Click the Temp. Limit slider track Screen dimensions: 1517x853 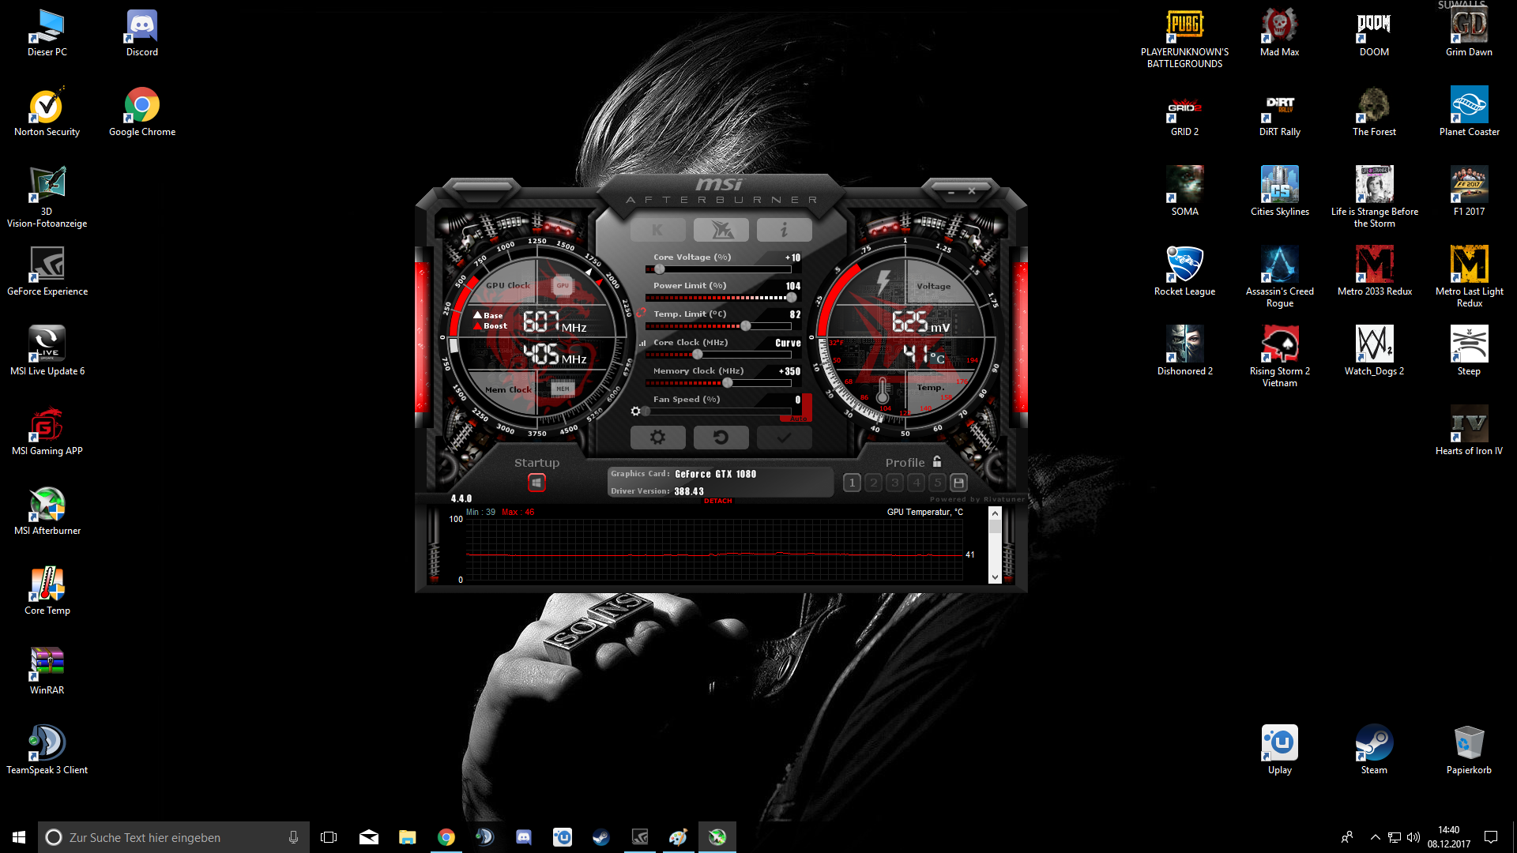point(719,326)
